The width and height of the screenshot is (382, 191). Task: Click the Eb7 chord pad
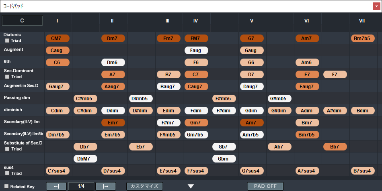point(141,147)
